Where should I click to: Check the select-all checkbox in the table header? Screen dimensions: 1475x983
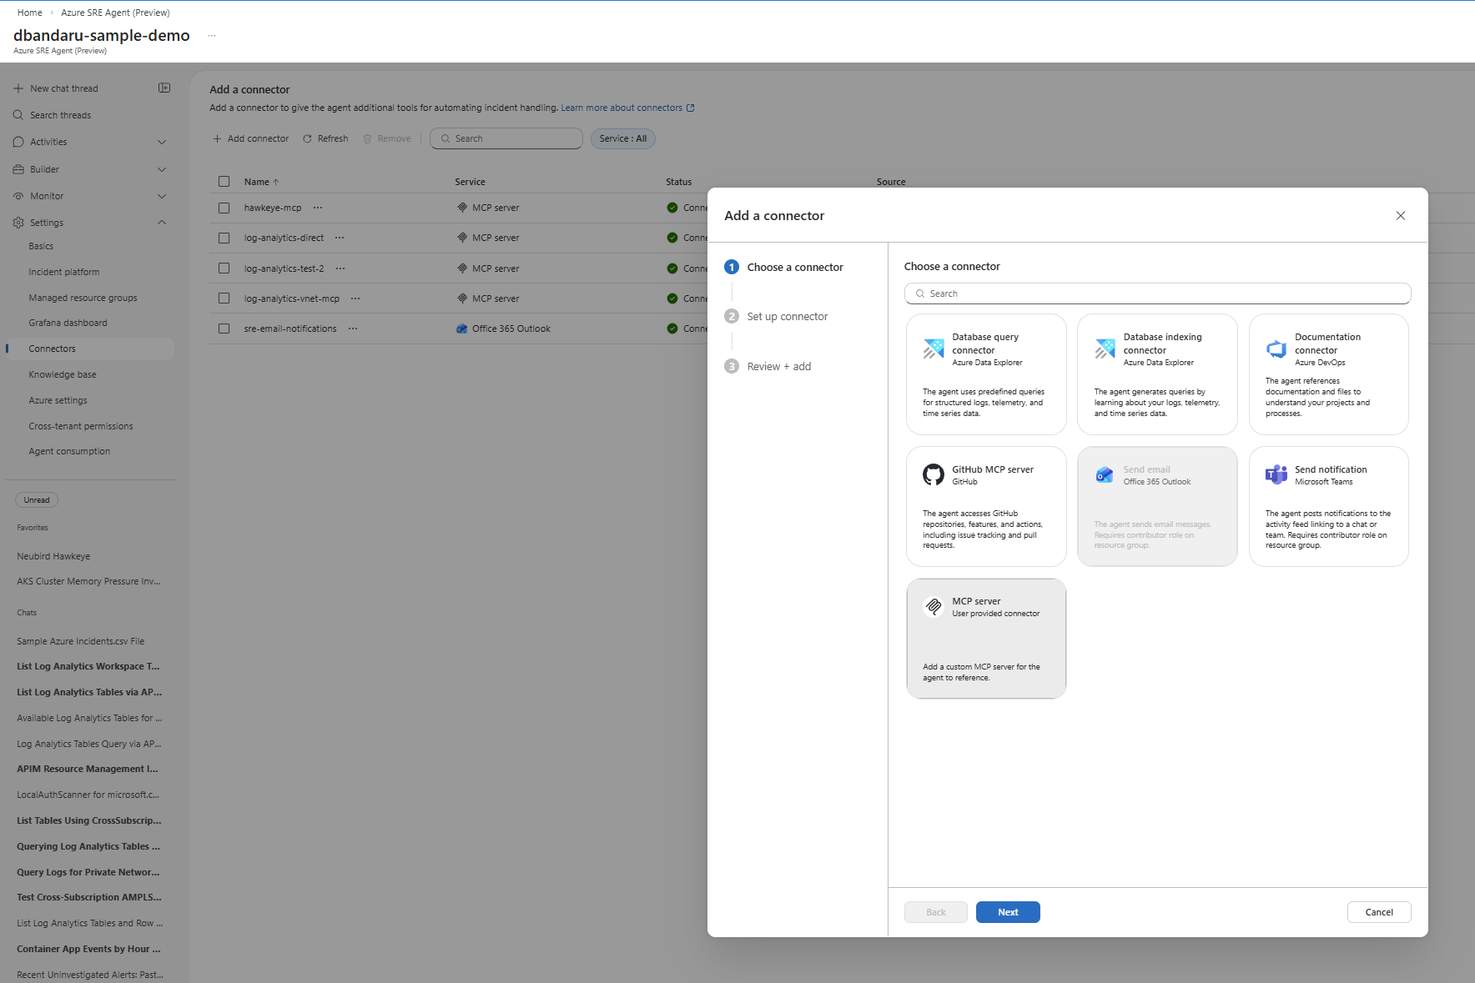(224, 181)
